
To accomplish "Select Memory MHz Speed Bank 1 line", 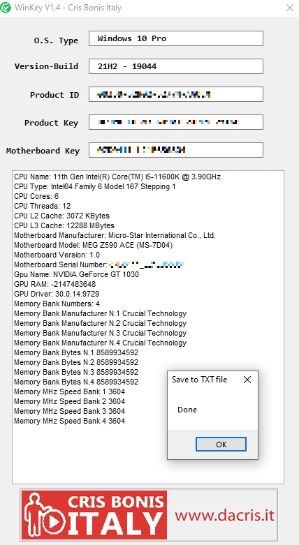I will pos(70,391).
